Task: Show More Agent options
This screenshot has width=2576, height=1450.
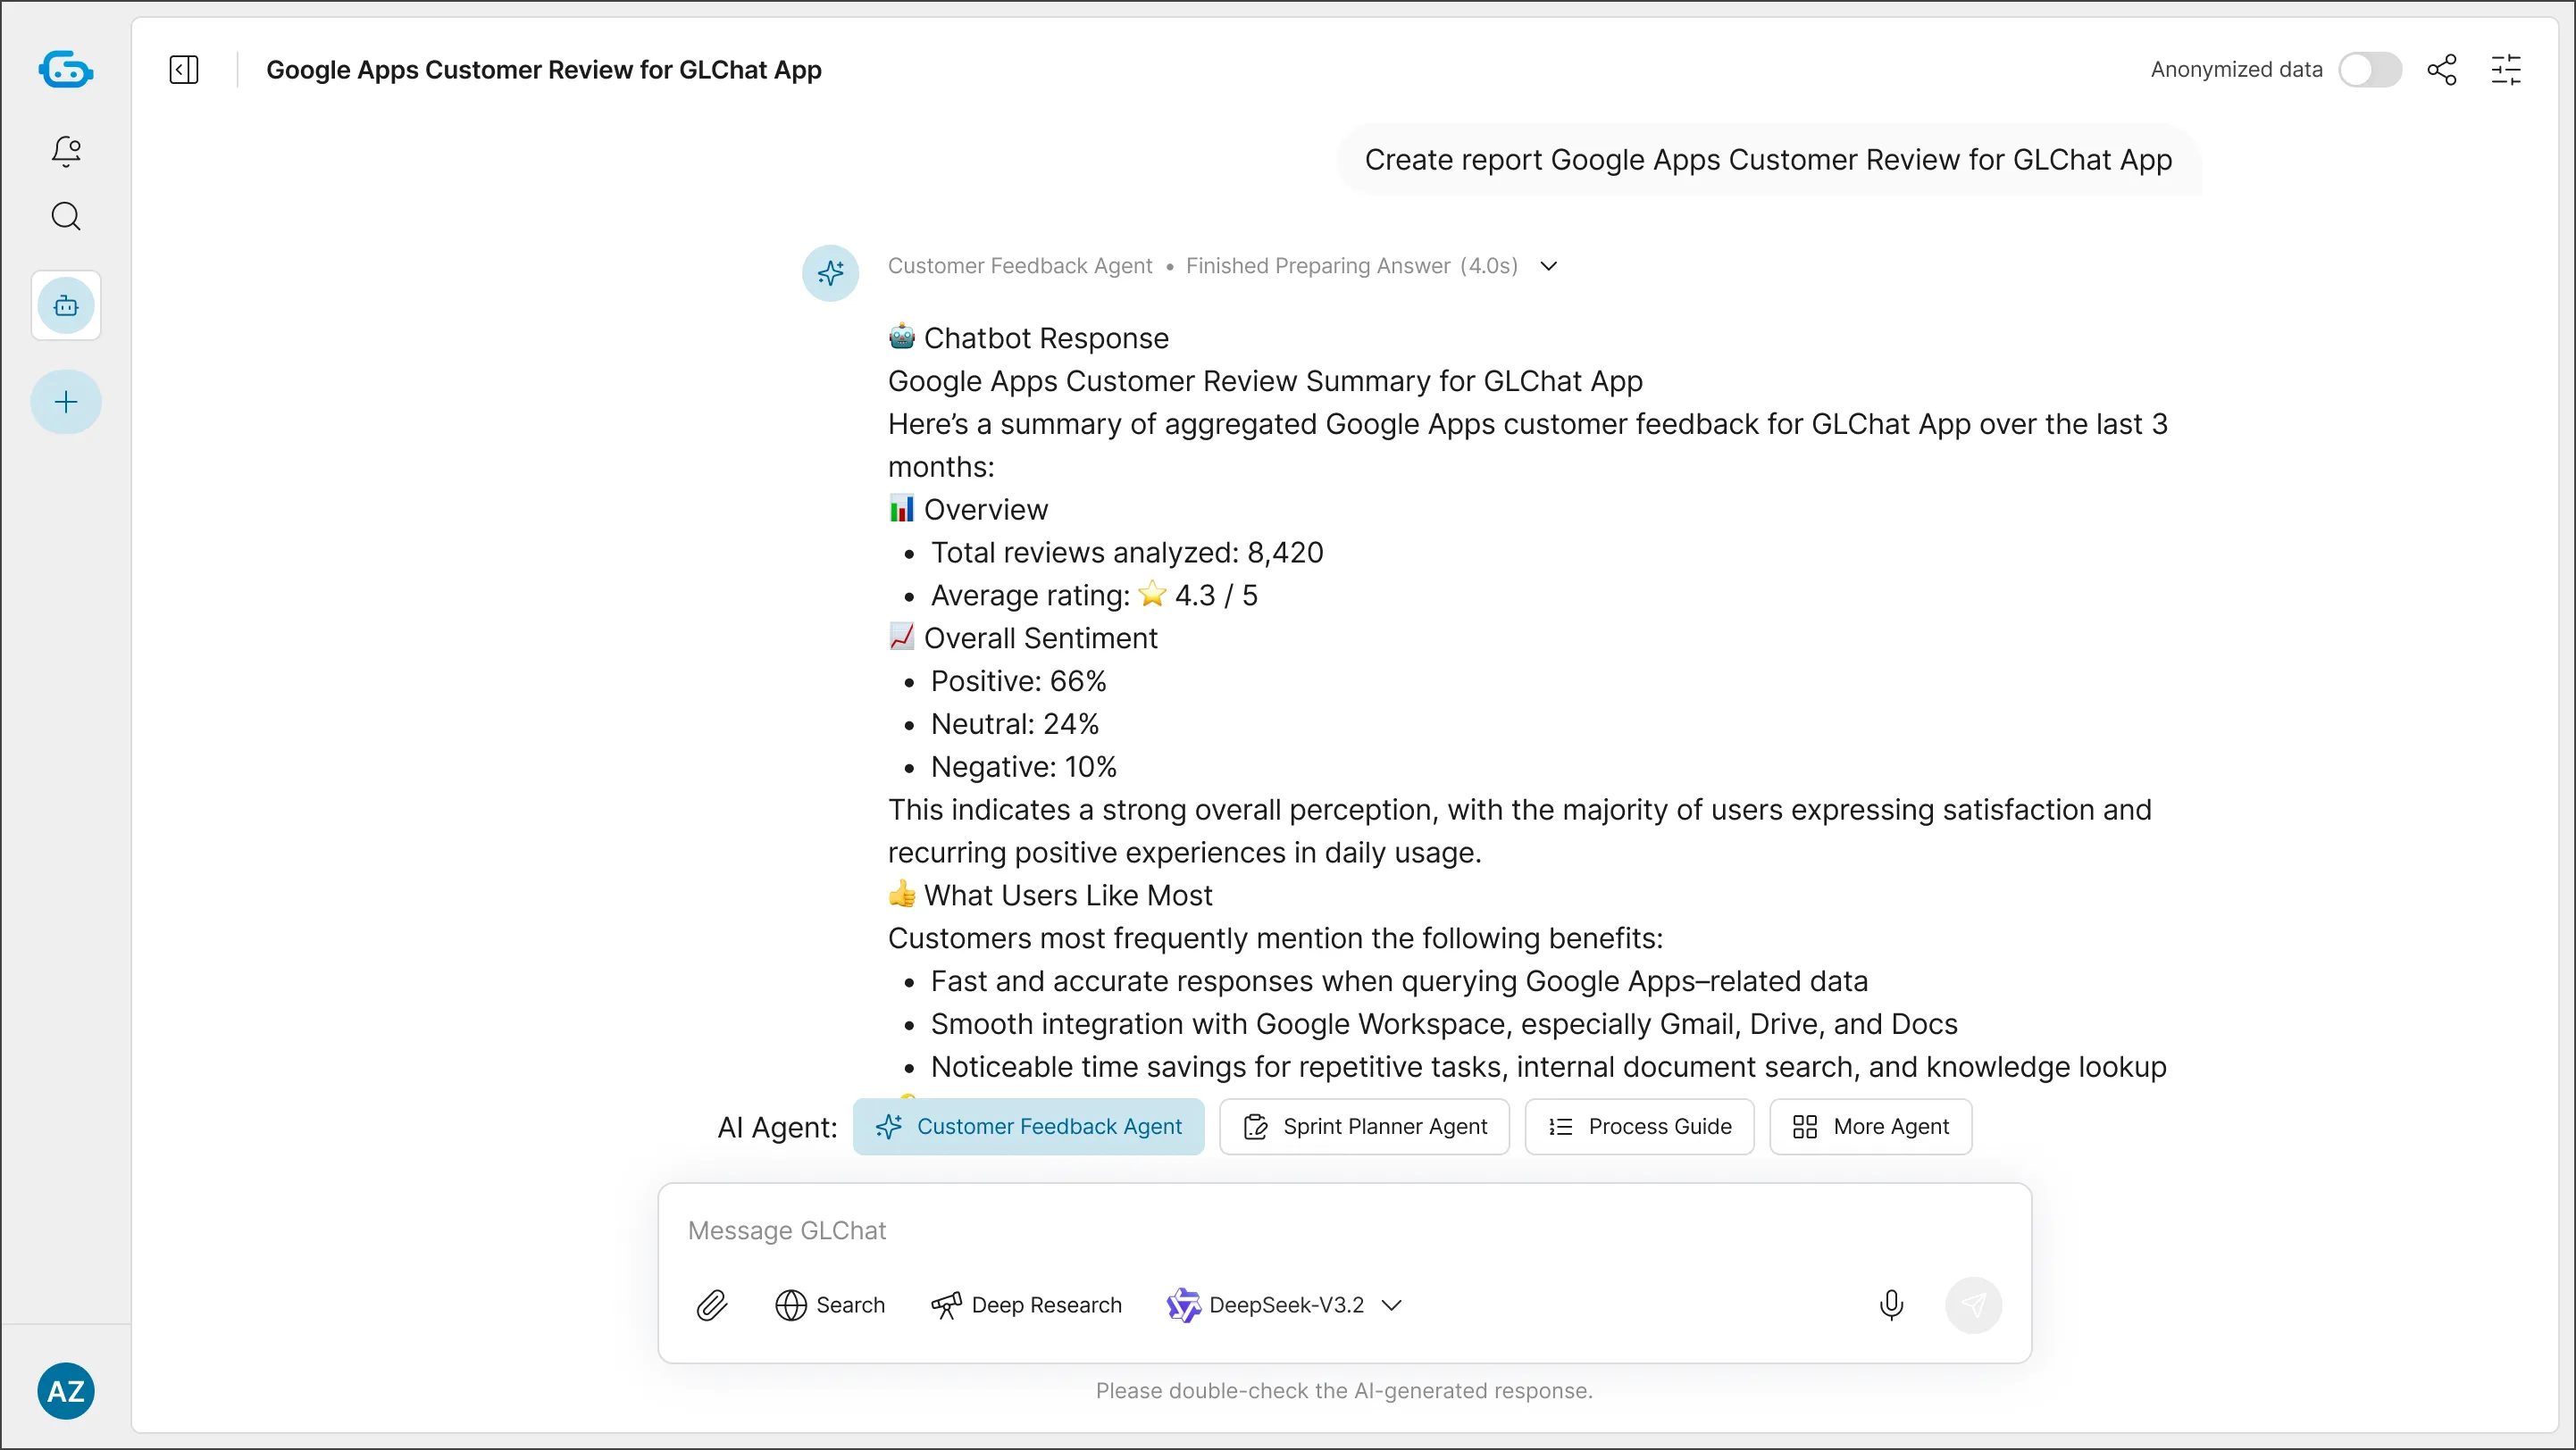Action: [1870, 1126]
